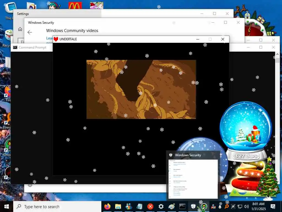282x212 pixels.
Task: Click the Command Prompt title bar icon
Action: [x=15, y=47]
